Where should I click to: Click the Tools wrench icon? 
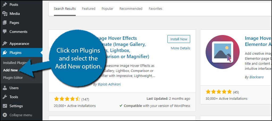5,97
